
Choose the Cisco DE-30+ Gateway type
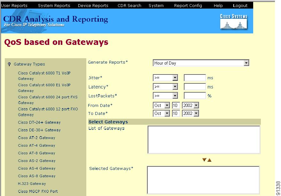coord(39,130)
